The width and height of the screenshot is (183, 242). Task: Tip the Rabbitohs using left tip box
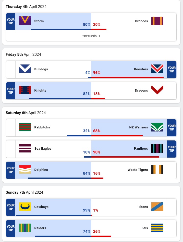click(x=11, y=127)
